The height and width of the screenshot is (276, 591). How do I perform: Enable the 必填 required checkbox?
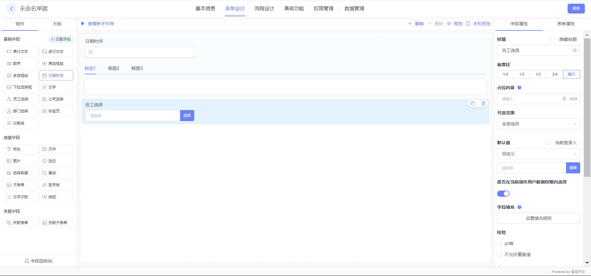[x=499, y=244]
